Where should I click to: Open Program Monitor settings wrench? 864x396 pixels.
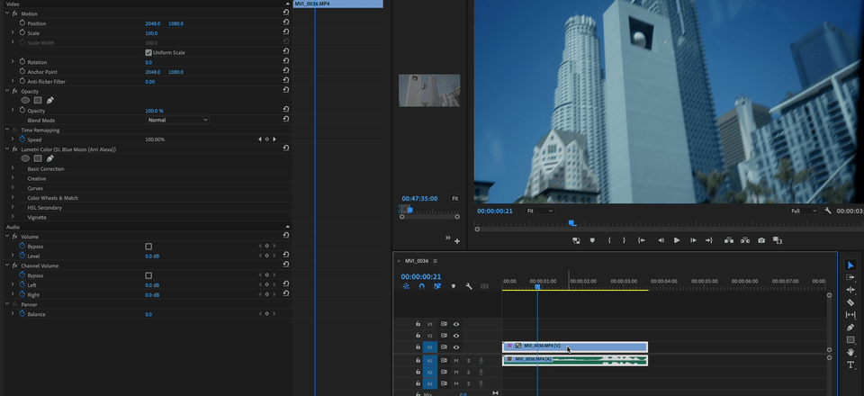click(828, 211)
